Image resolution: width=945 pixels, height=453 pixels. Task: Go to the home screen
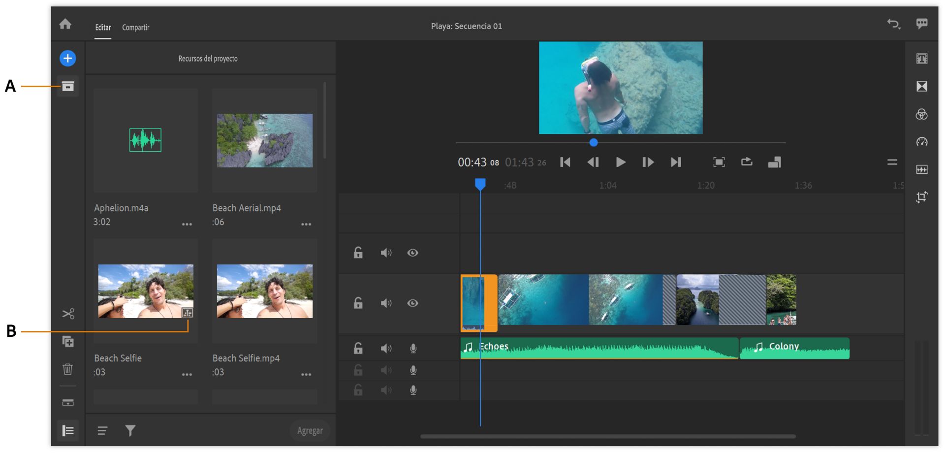(x=65, y=24)
